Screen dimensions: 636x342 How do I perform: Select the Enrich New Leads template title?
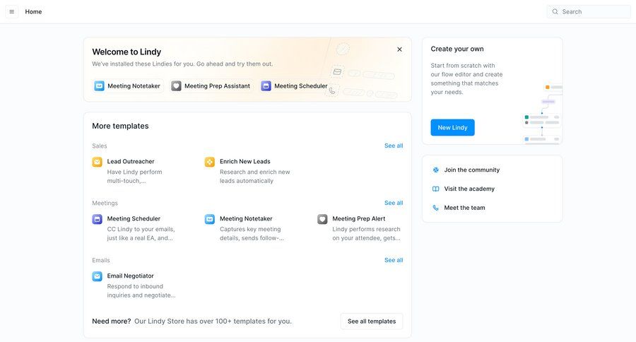click(x=245, y=162)
